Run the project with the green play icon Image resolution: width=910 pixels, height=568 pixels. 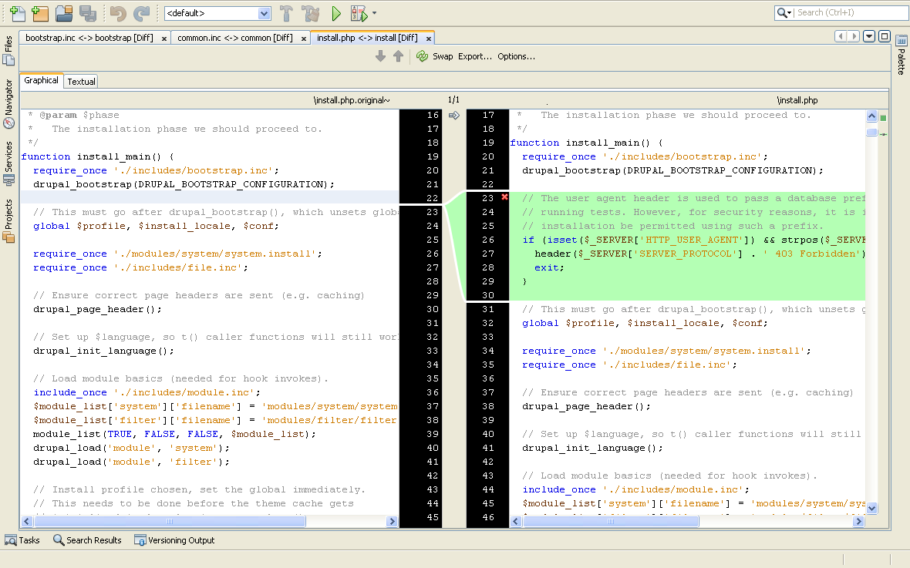(x=336, y=13)
